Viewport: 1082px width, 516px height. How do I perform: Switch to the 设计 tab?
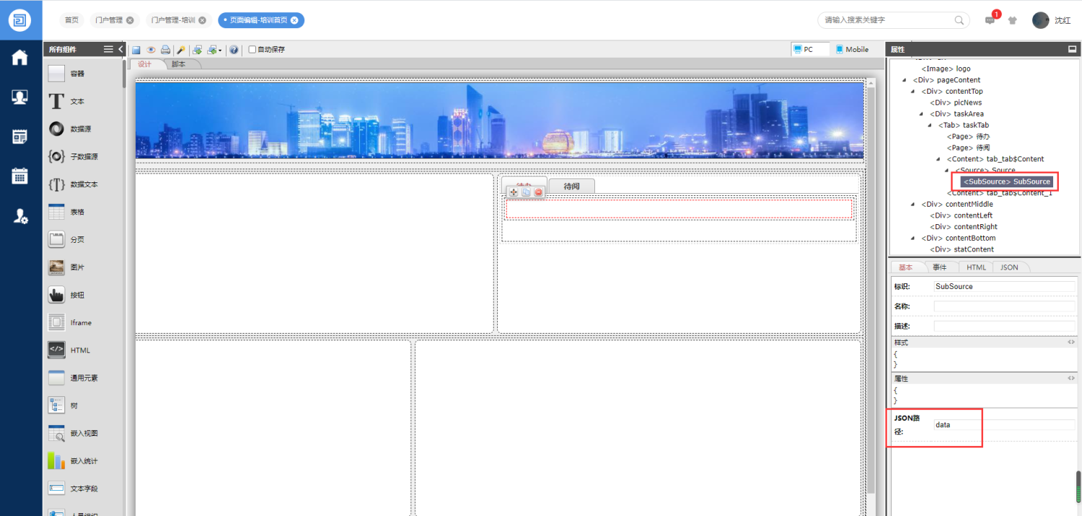(145, 64)
